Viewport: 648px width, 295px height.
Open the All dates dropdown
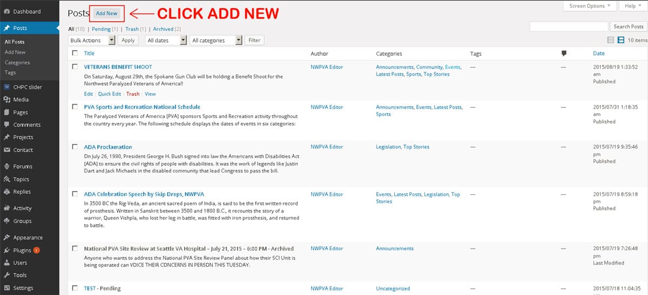165,40
